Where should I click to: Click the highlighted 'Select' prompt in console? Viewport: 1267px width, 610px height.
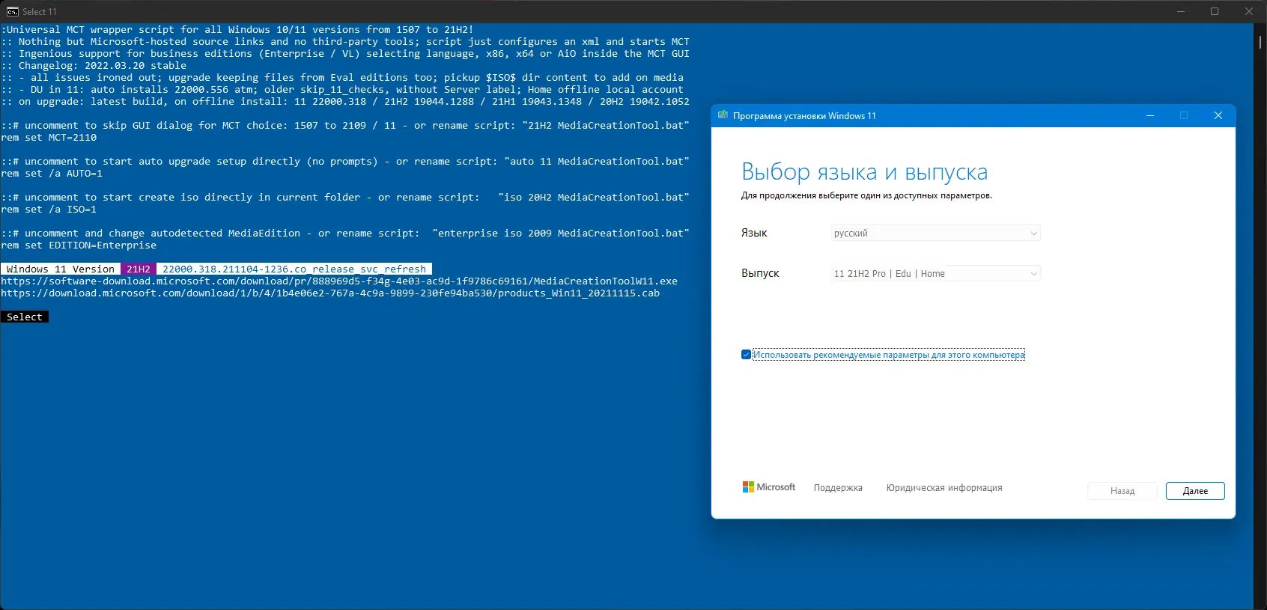25,317
